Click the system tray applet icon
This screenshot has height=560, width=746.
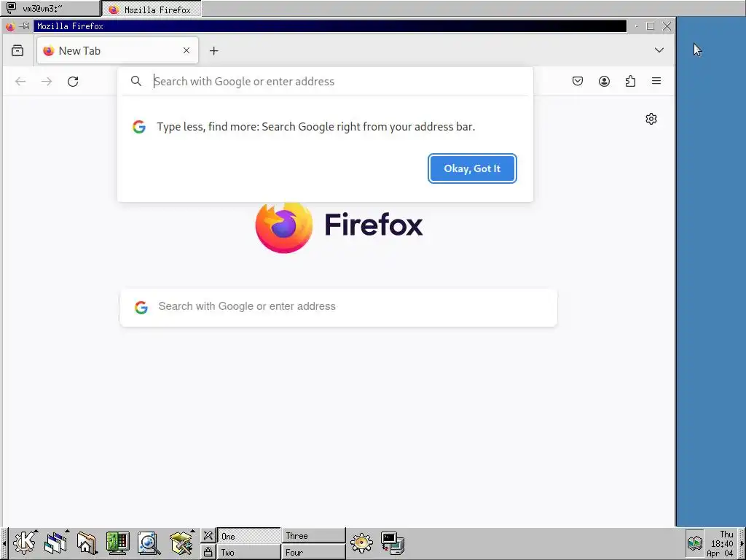pos(694,542)
